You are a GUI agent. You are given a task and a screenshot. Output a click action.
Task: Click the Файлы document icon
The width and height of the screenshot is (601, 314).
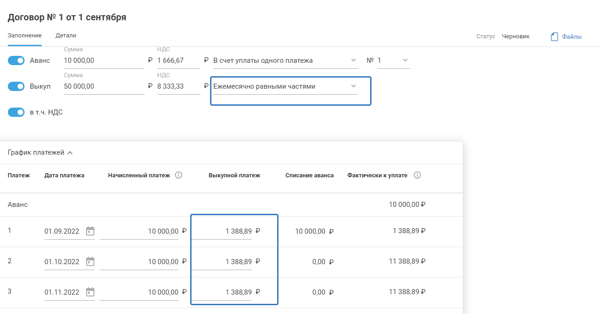[554, 37]
